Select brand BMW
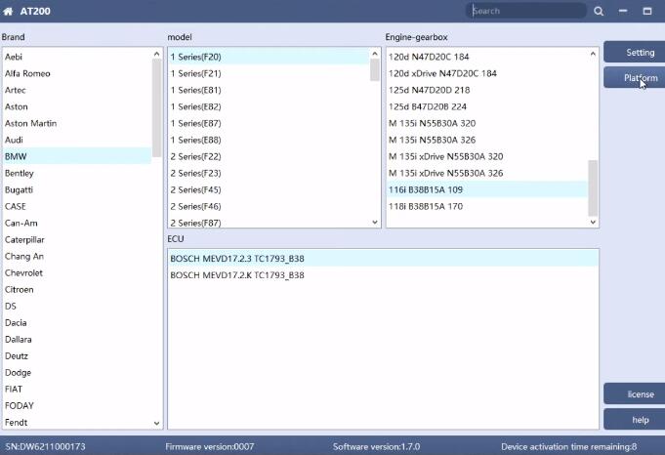This screenshot has height=455, width=665. pos(77,156)
